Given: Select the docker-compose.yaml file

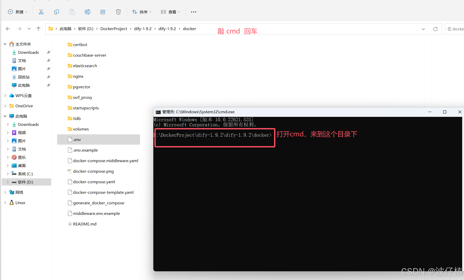Looking at the screenshot, I should click(91, 182).
